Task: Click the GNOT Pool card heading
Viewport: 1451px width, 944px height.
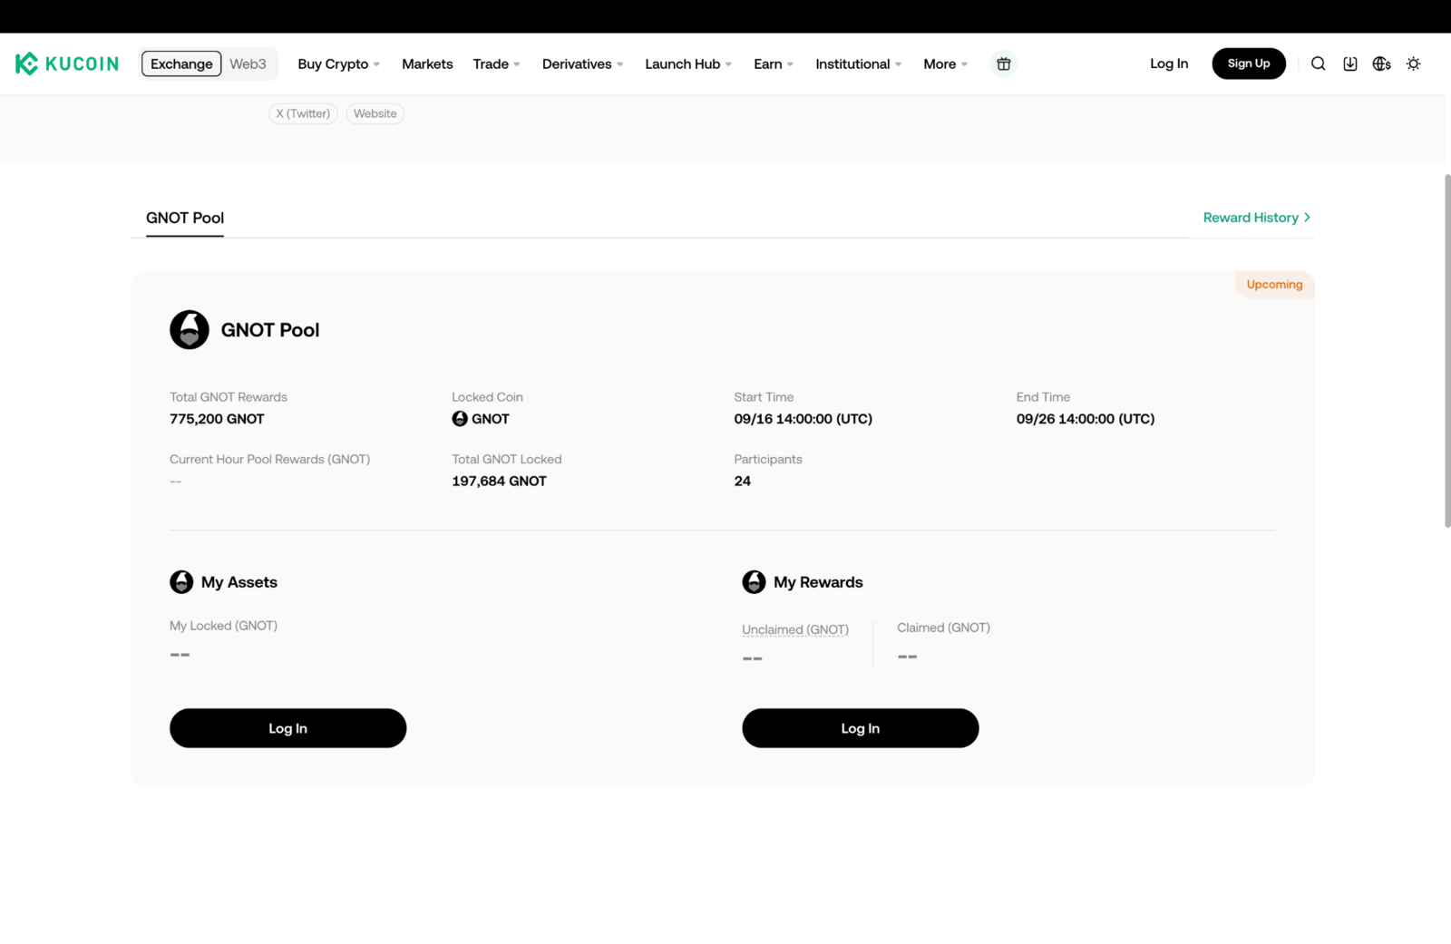Action: click(x=270, y=330)
